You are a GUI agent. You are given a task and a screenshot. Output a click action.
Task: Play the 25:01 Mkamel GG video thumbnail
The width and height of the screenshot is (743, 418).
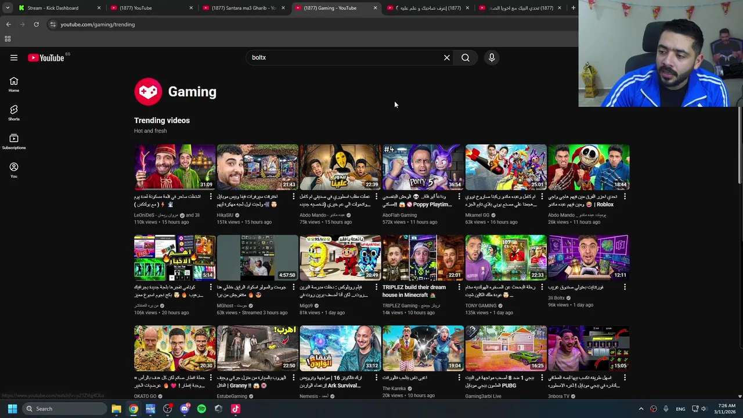(x=506, y=167)
